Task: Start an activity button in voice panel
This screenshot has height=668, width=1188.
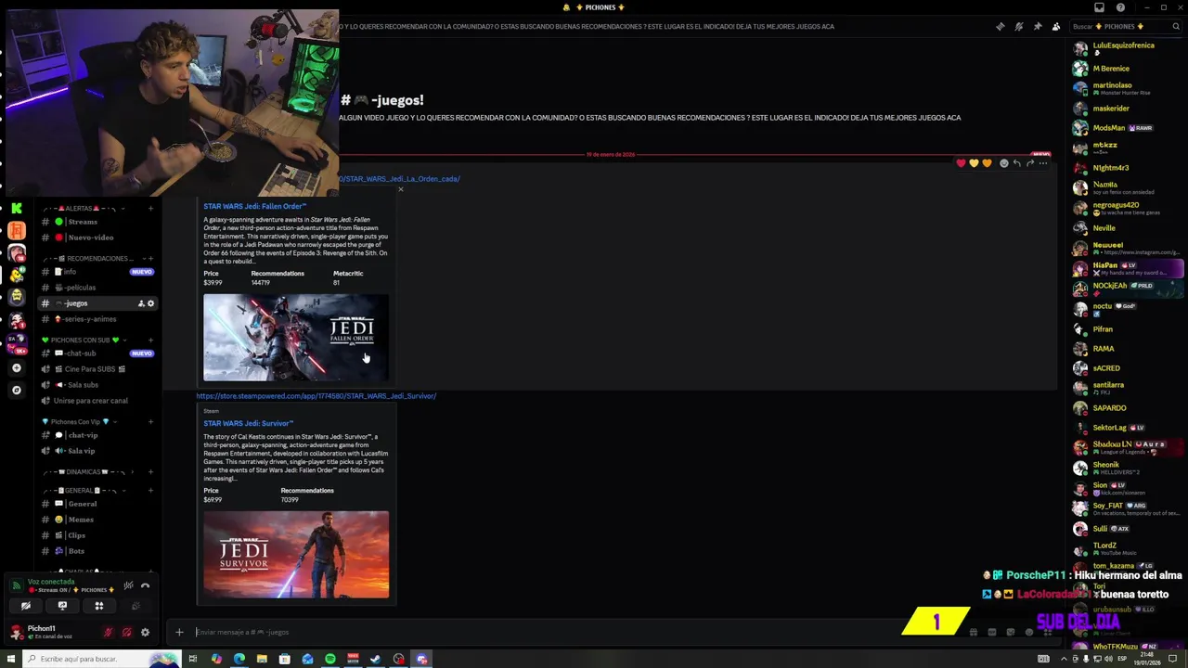Action: tap(98, 606)
